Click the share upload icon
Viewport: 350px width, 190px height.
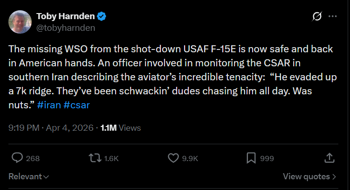point(329,158)
